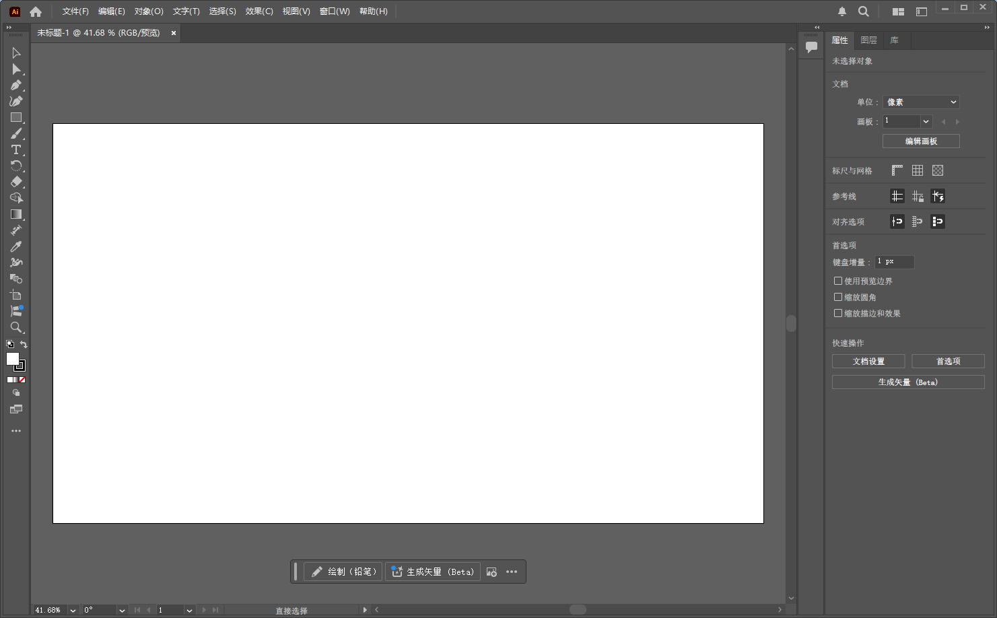Viewport: 997px width, 618px height.
Task: Select the Zoom tool
Action: pyautogui.click(x=16, y=328)
